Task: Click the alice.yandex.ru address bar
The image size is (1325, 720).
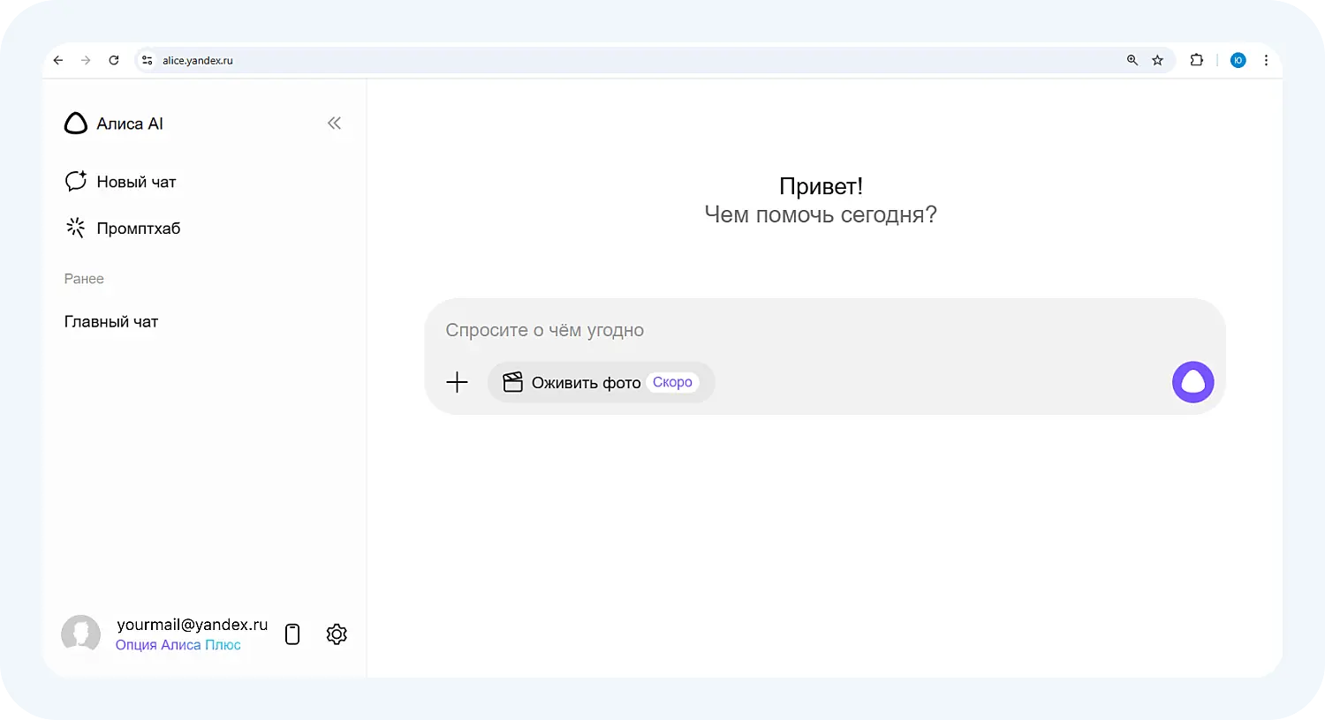Action: (655, 60)
